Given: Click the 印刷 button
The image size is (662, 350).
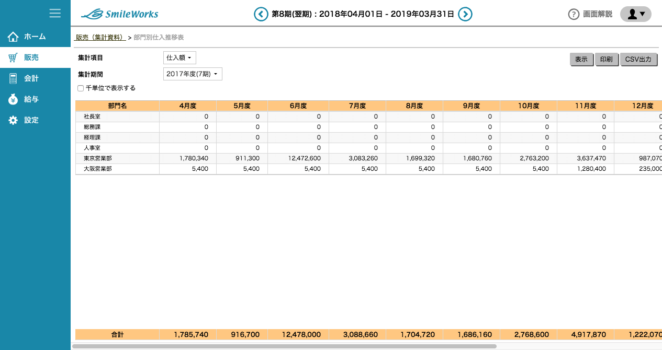Looking at the screenshot, I should coord(607,60).
